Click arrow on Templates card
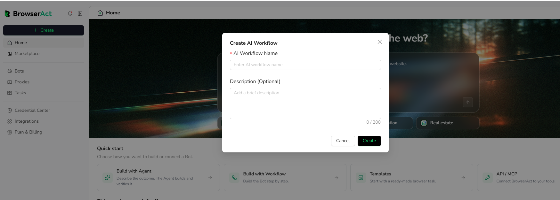The image size is (560, 200). [x=463, y=178]
